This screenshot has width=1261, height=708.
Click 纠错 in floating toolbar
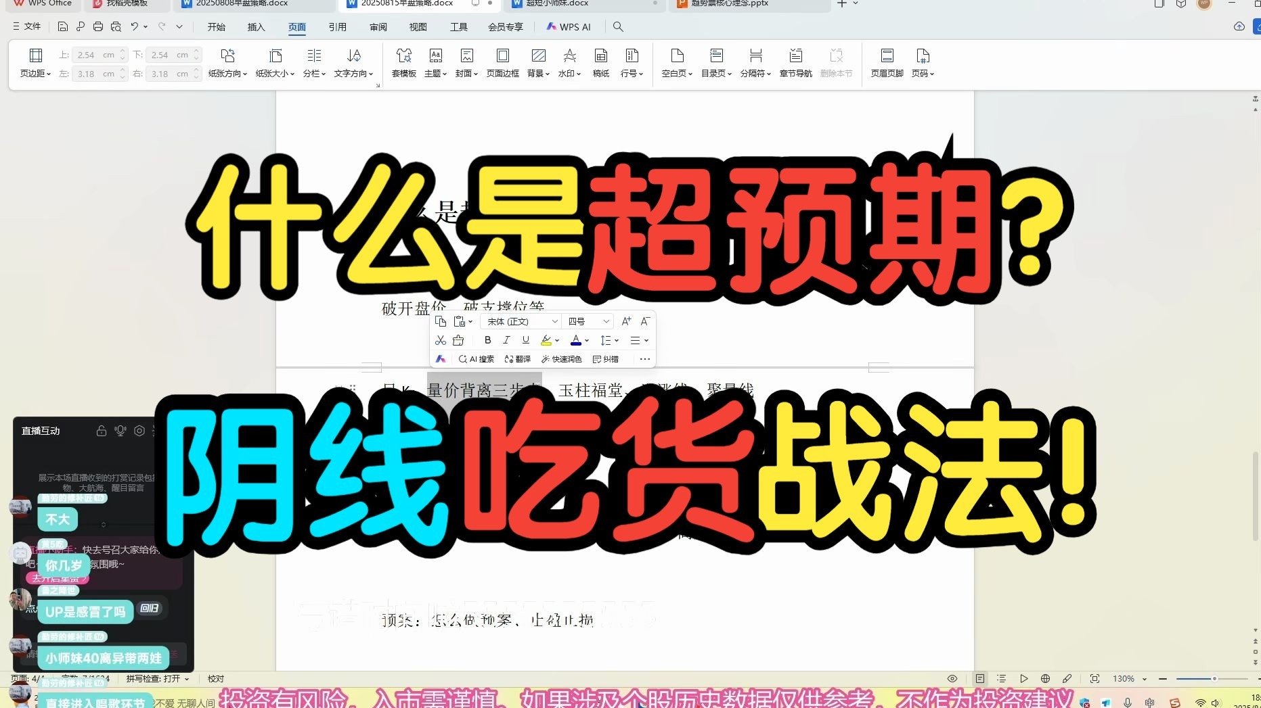click(x=606, y=359)
